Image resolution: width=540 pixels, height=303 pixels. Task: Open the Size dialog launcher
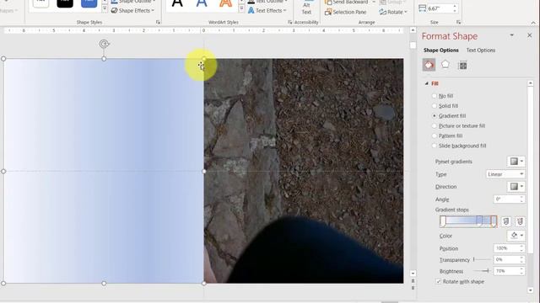point(458,23)
